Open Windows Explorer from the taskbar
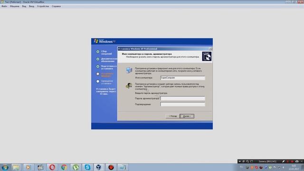Image resolution: width=304 pixels, height=171 pixels. coord(16,167)
